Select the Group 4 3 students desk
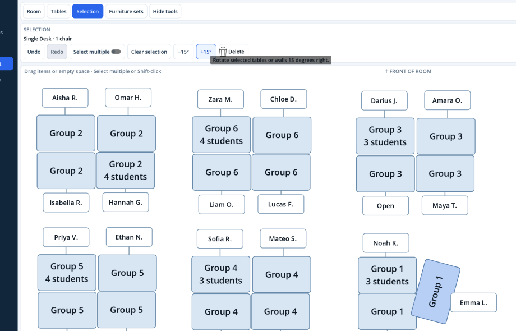The height and width of the screenshot is (331, 516). tap(221, 274)
